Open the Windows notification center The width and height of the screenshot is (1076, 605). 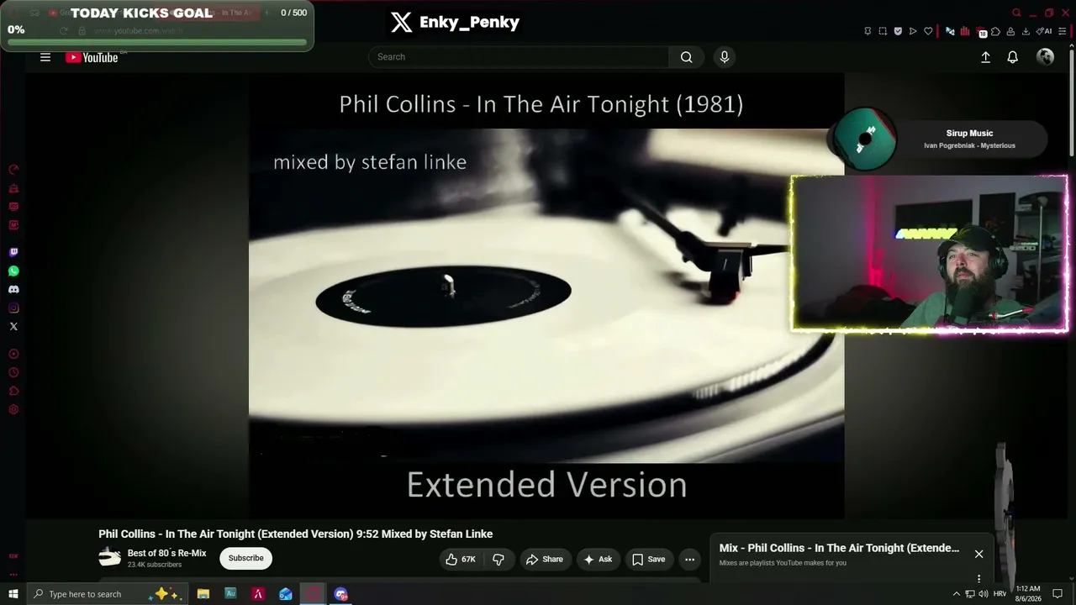click(x=1058, y=594)
